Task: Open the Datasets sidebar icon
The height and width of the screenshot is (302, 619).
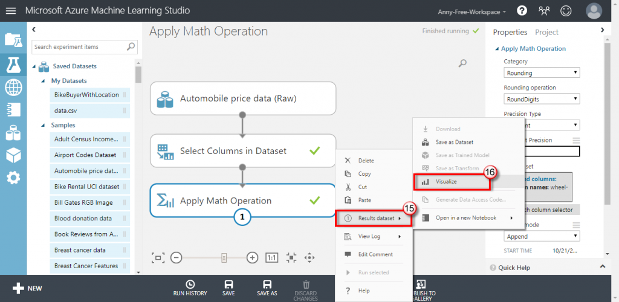Action: click(13, 133)
